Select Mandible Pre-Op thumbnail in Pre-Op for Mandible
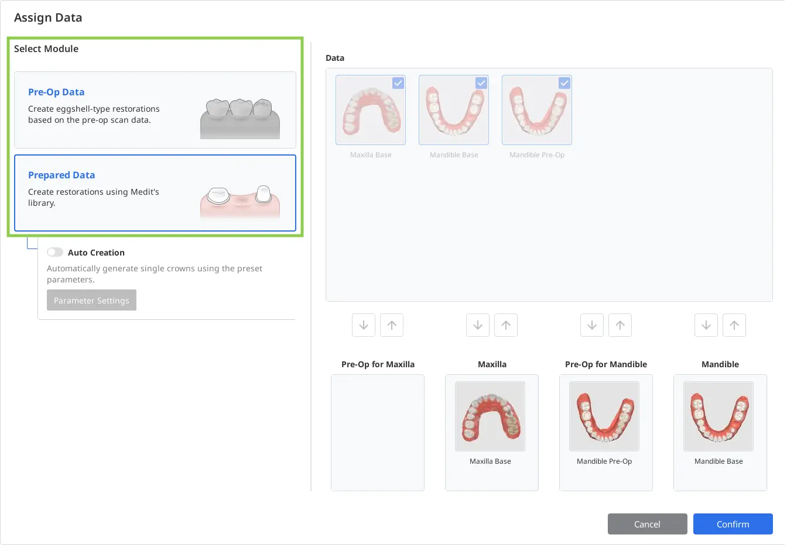 tap(604, 416)
